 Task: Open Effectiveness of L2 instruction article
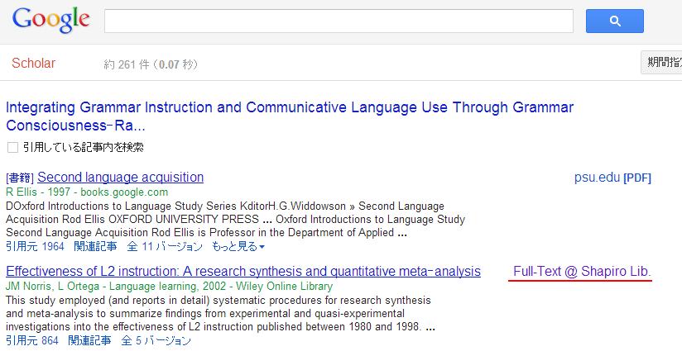point(243,271)
